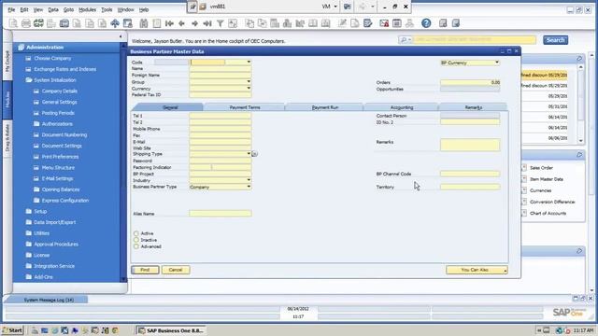Click the pencil Form Settings icon

click(342, 23)
